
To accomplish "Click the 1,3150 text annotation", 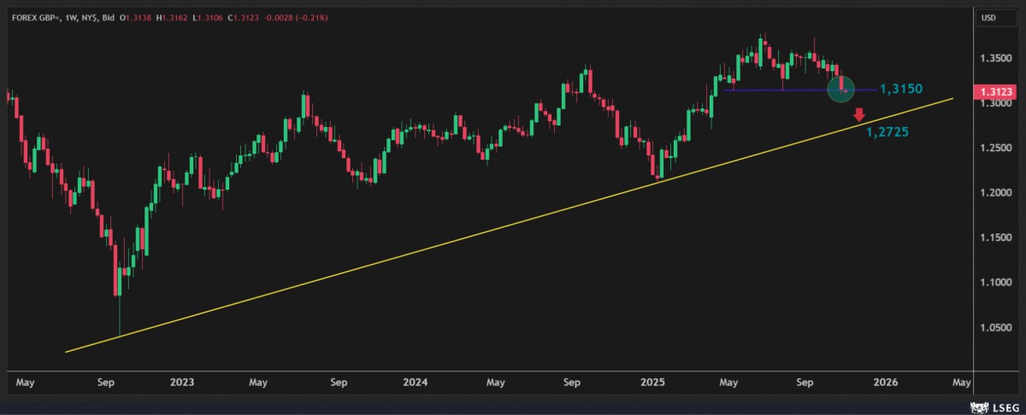I will click(901, 89).
